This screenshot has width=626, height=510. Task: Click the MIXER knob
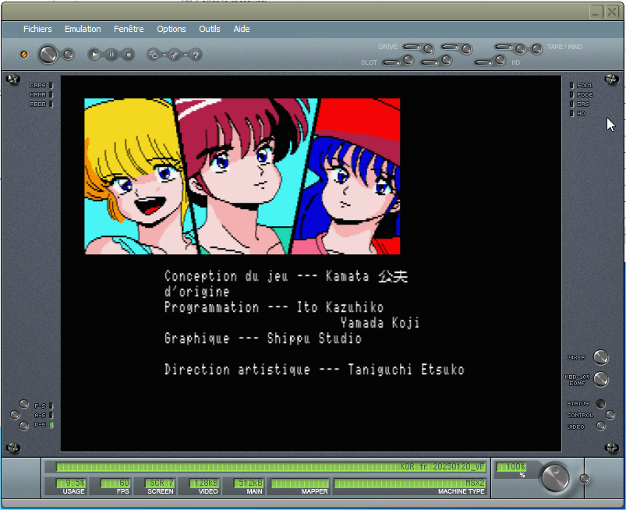[x=601, y=357]
